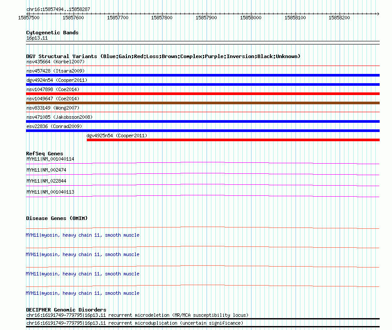Click variant label nsv457428 (Itsara2009)
This screenshot has width=392, height=330.
(x=55, y=71)
